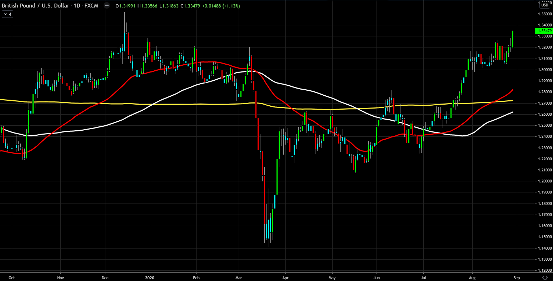Viewport: 553px width, 281px height.
Task: Click the change value +0.01488 (+1.13%)
Action: point(221,6)
